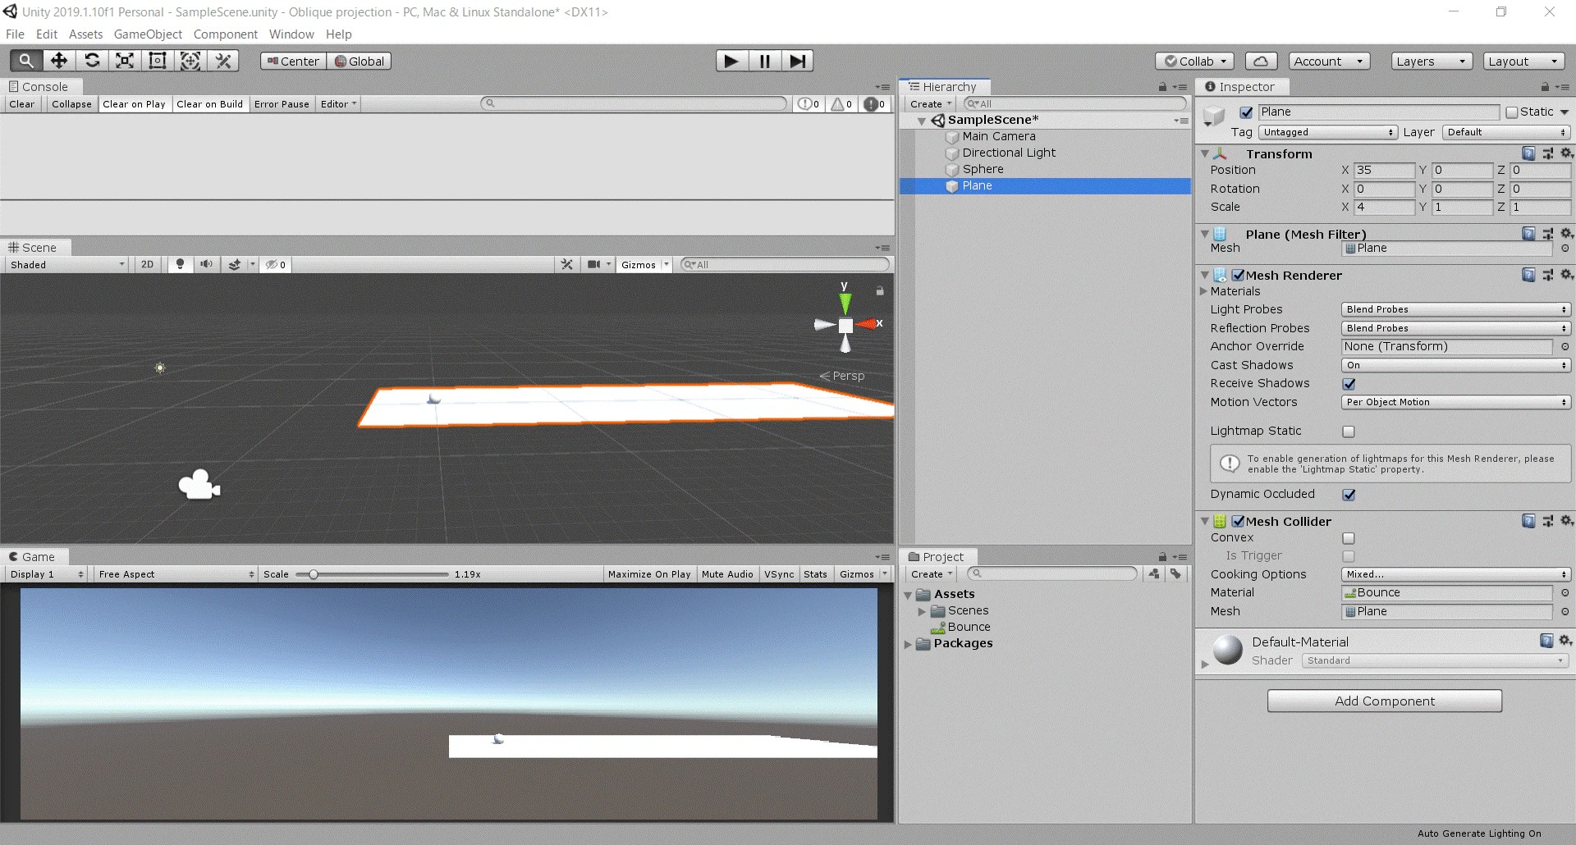Image resolution: width=1576 pixels, height=845 pixels.
Task: Toggle the Center pivot button
Action: [293, 61]
